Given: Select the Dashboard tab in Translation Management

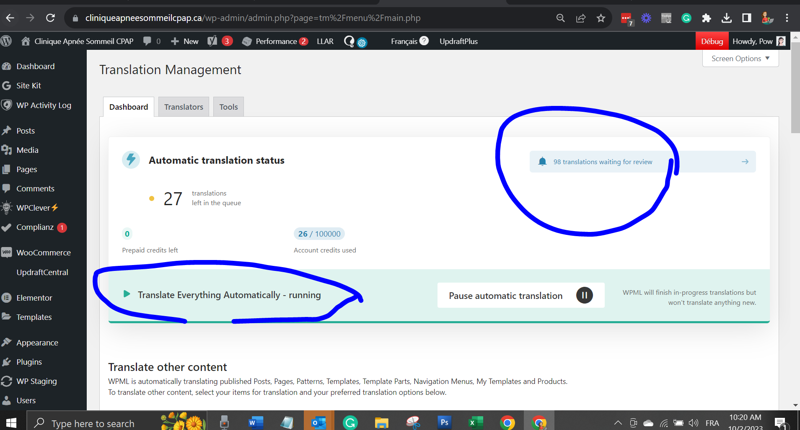Looking at the screenshot, I should point(129,107).
